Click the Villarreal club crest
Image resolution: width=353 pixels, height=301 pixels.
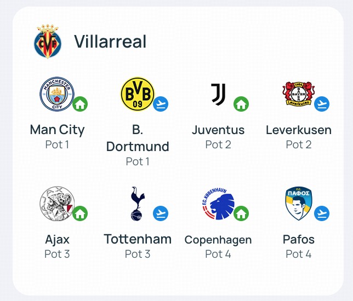[x=48, y=42]
